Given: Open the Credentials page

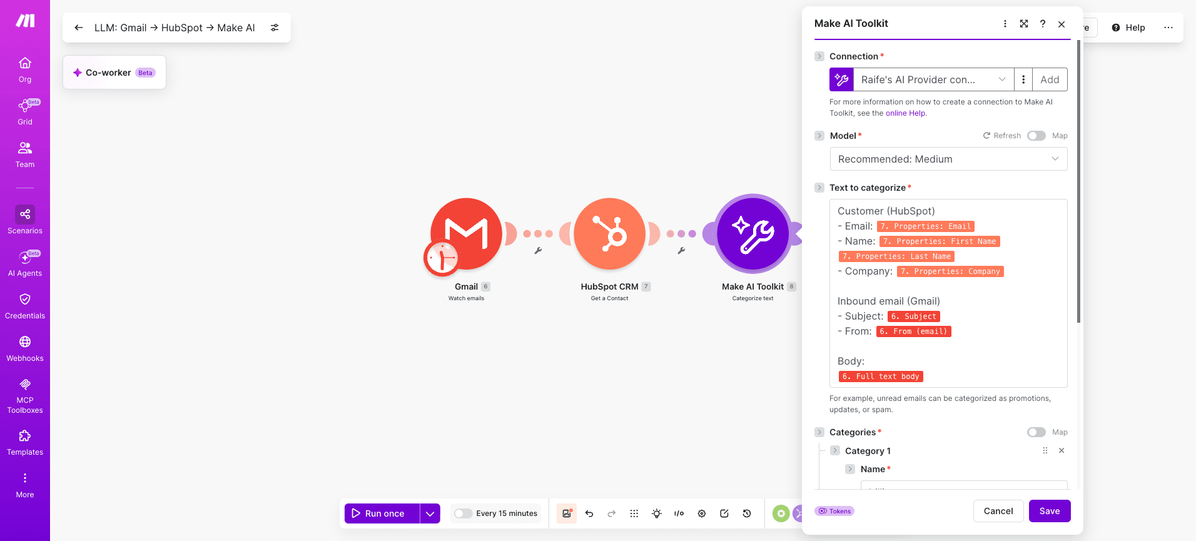Looking at the screenshot, I should [25, 306].
